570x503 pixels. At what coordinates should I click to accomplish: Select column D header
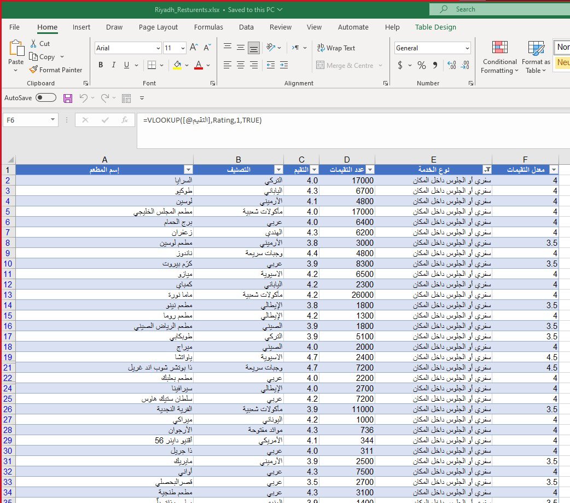347,159
